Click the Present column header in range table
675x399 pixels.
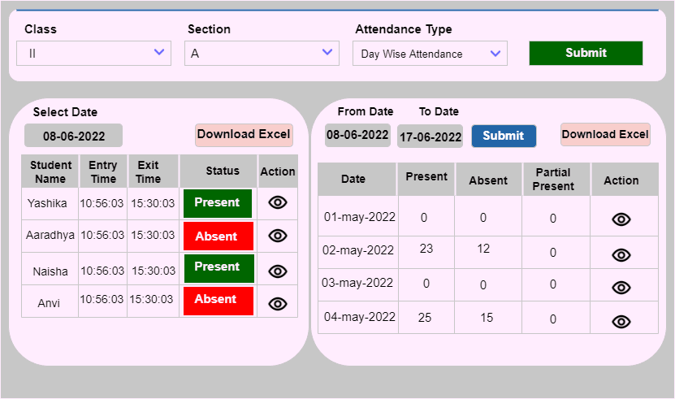pyautogui.click(x=426, y=180)
